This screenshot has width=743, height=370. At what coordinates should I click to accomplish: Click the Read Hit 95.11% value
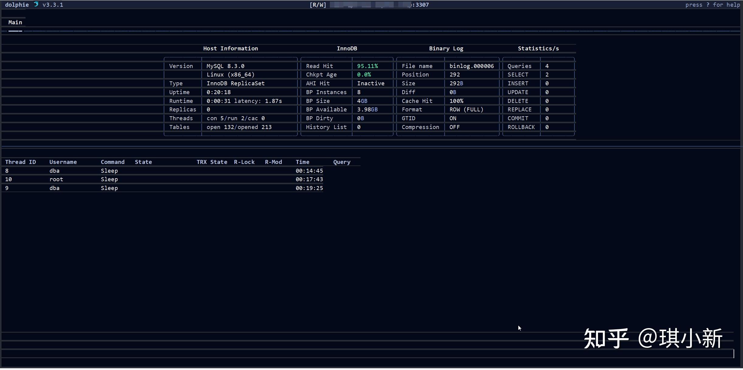point(367,66)
